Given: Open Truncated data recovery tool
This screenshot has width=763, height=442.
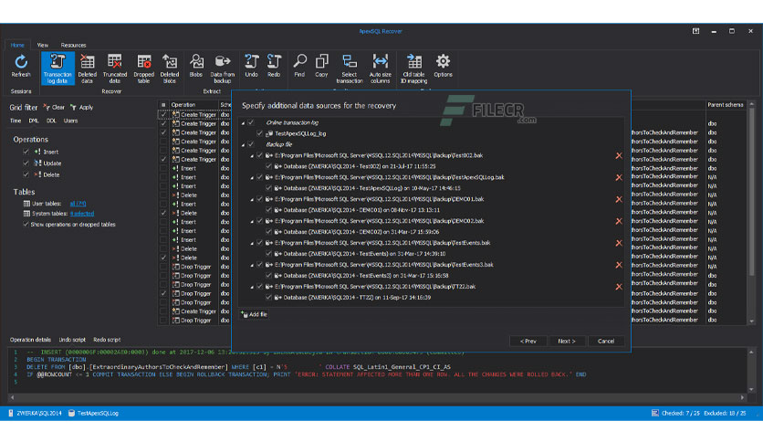Looking at the screenshot, I should (115, 68).
